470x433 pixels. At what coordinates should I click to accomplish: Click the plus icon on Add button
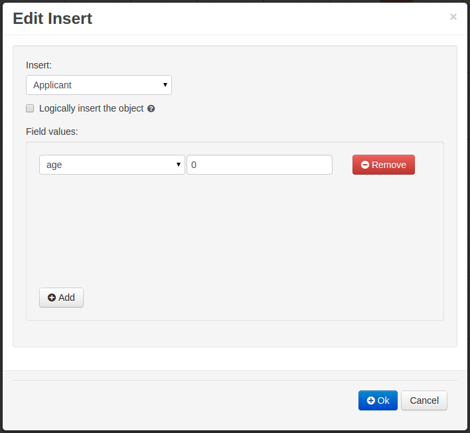[52, 298]
